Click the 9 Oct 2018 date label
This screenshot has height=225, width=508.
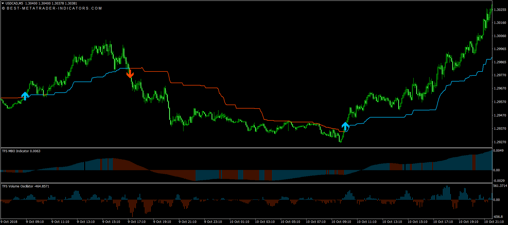[x=9, y=222]
